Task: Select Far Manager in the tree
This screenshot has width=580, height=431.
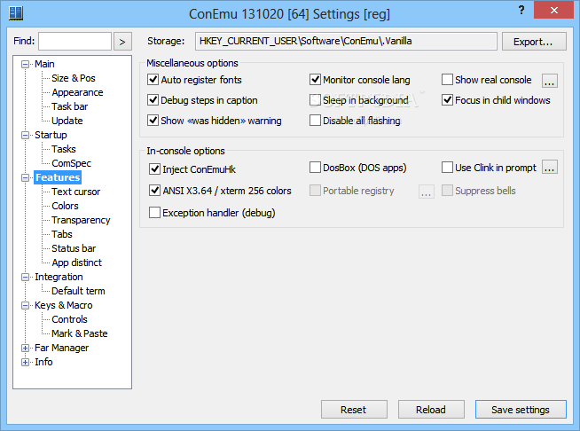Action: point(61,348)
